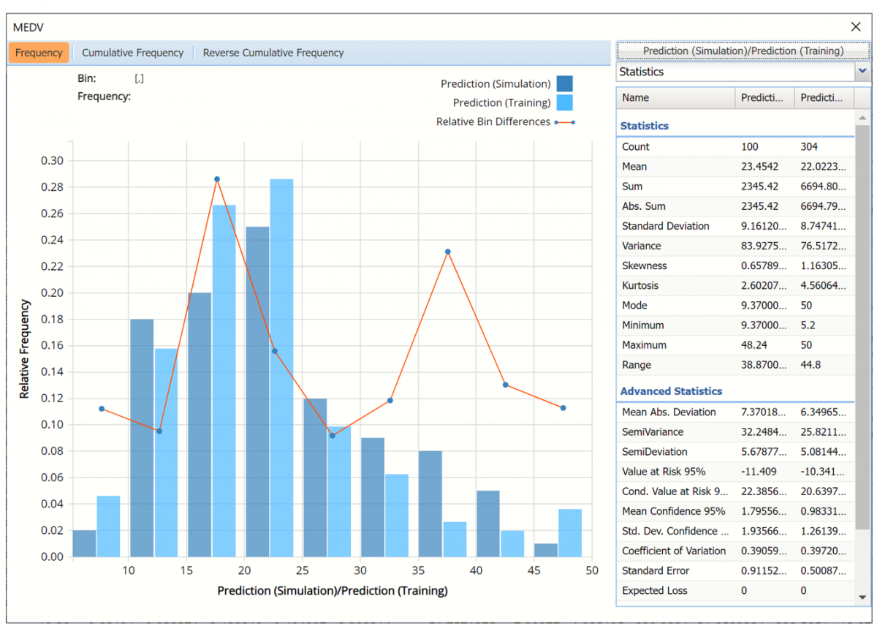The width and height of the screenshot is (877, 626).
Task: Click the Prediction (Simulation)/Prediction (Training) button
Action: pyautogui.click(x=743, y=51)
